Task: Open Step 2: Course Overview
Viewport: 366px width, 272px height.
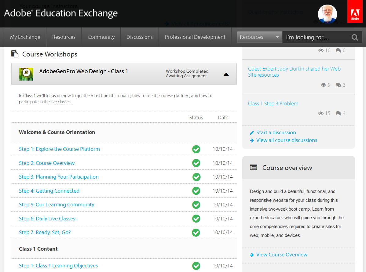Action: tap(47, 163)
